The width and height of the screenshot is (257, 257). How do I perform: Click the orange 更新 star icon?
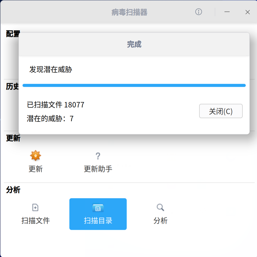click(35, 156)
